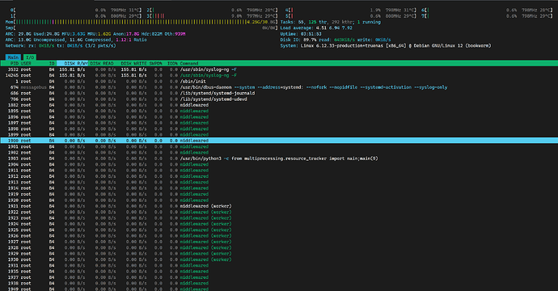Select the python3 resource_tracker process row
Viewport: 558px width, 291px height.
pyautogui.click(x=279, y=158)
